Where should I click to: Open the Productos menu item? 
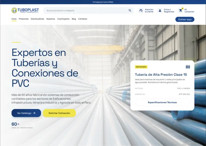23,19
